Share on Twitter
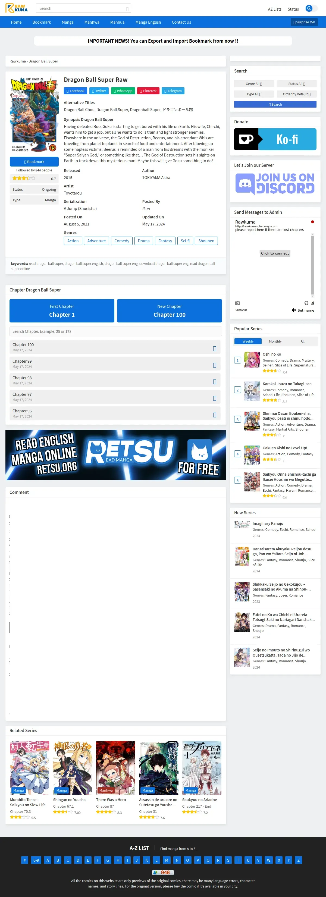 (99, 91)
